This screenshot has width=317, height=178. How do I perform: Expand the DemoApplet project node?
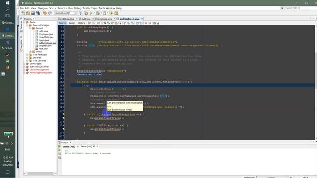(x=24, y=64)
